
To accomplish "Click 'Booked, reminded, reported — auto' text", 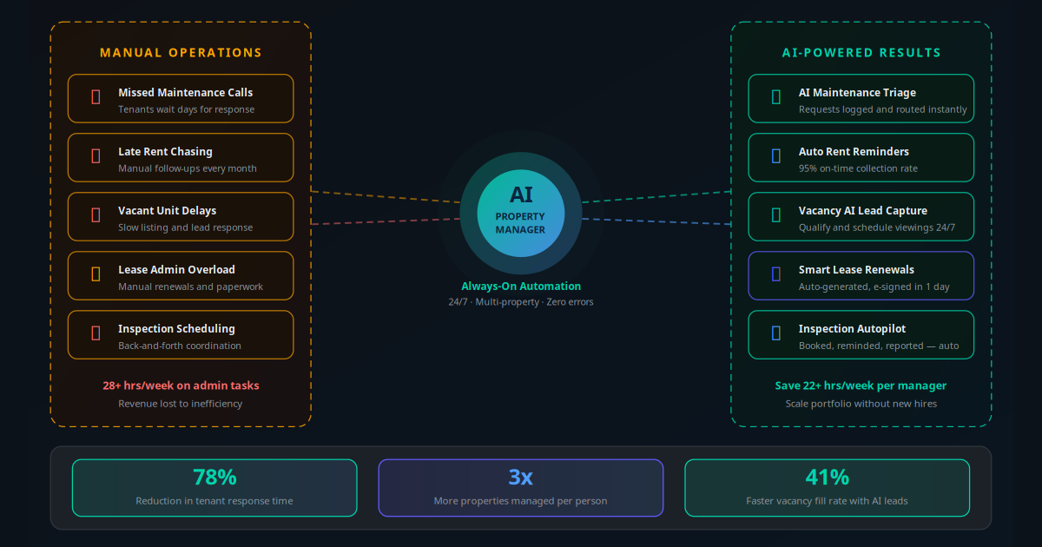I will (879, 346).
